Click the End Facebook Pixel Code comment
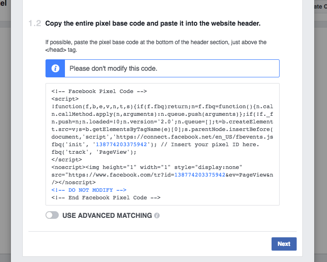The height and width of the screenshot is (262, 327). [x=106, y=197]
